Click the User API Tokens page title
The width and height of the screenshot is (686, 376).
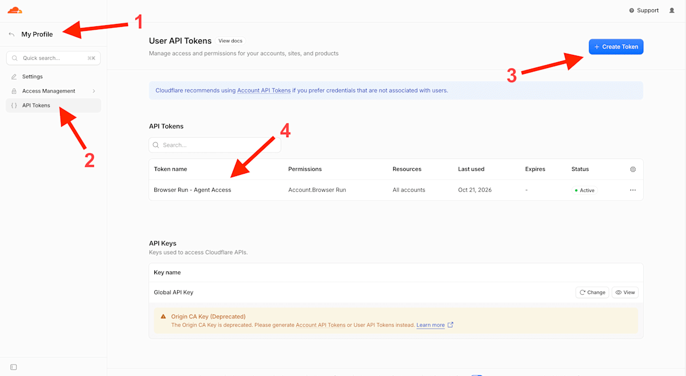[x=180, y=41]
